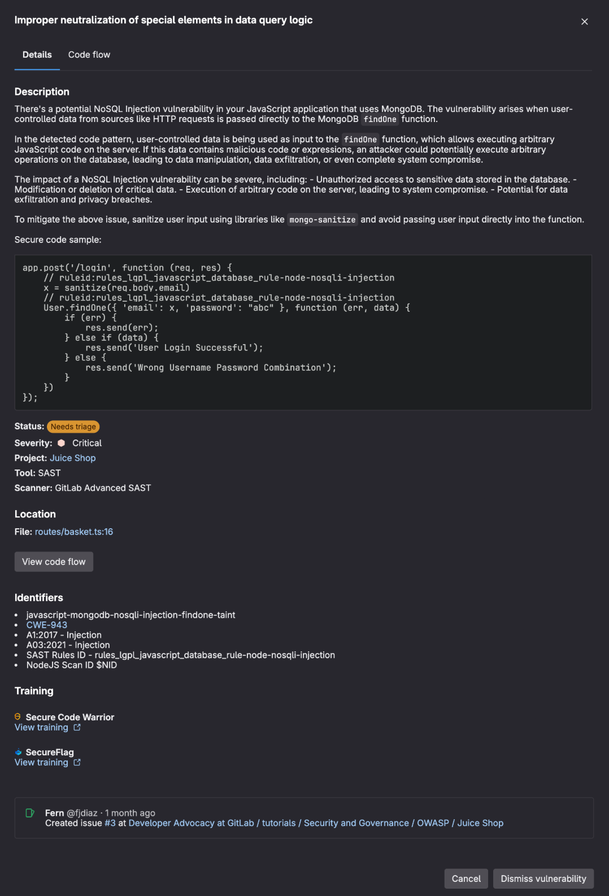Open the Developer Advocacy Juice Shop path link
Screen dimensions: 609x896
tap(316, 823)
